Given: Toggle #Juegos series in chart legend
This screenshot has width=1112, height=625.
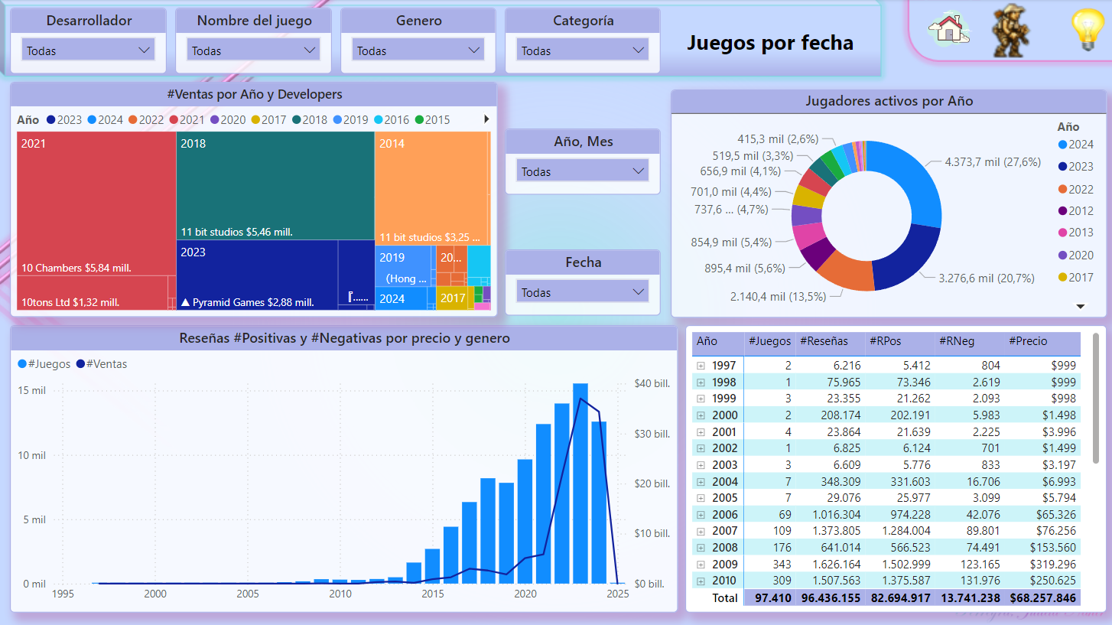Looking at the screenshot, I should pos(44,364).
